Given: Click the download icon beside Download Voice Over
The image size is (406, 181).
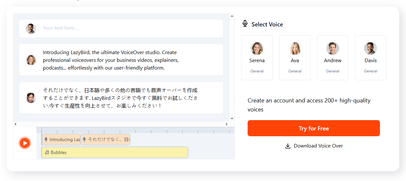Looking at the screenshot, I should click(x=288, y=146).
